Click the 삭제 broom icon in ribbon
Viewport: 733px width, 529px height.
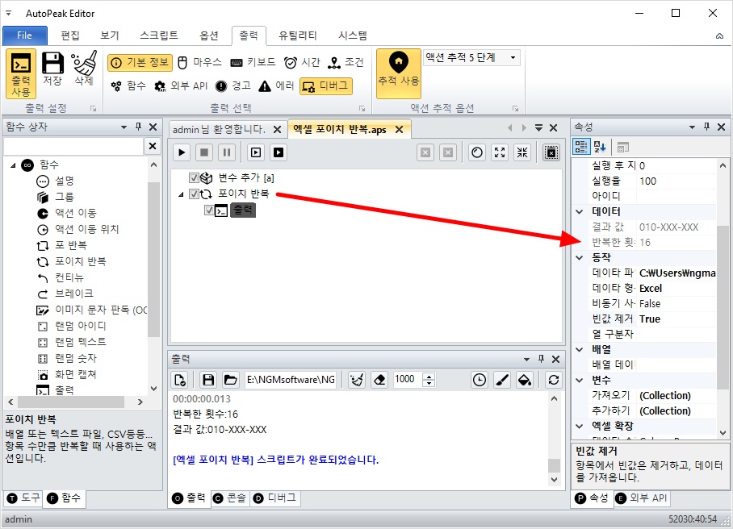84,69
